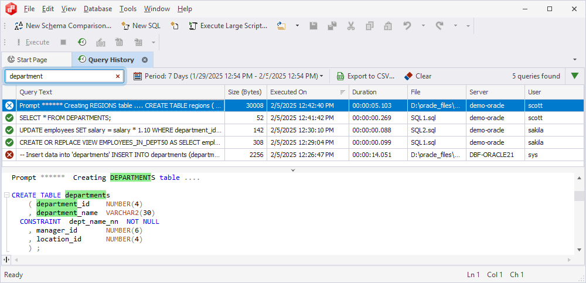The image size is (586, 283).
Task: Click the Copy icon in toolbar
Action: pyautogui.click(x=370, y=26)
